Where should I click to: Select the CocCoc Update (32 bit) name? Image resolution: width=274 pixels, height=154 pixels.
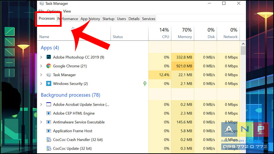coord(72,149)
